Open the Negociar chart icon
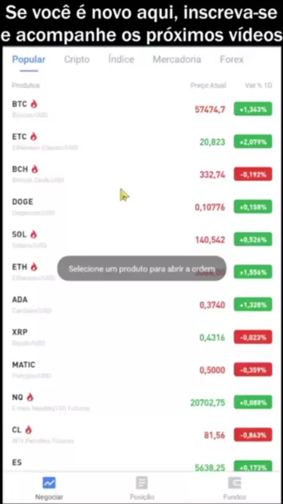Screen dimensions: 283x504 coord(49,483)
